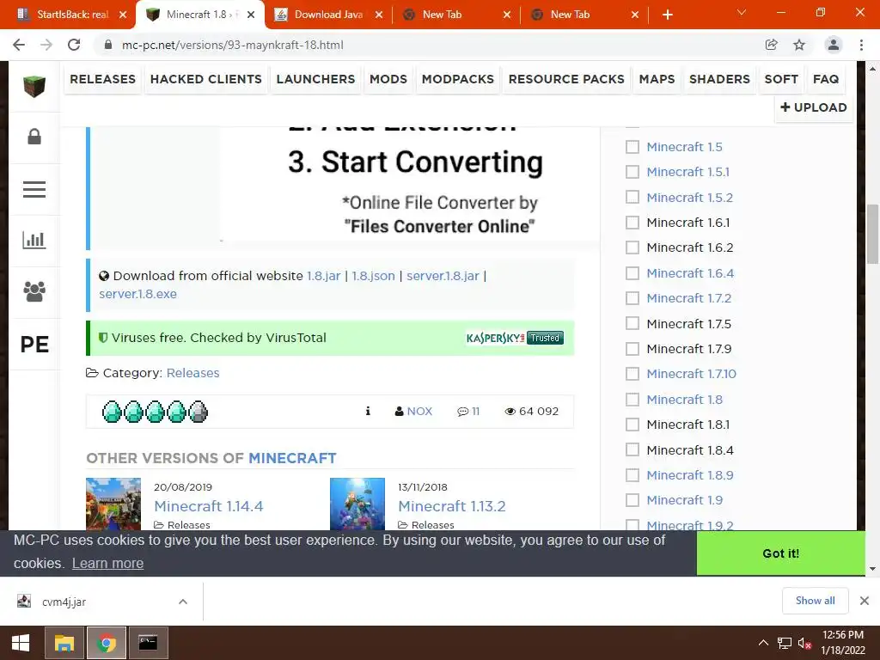Click the network tray icon

[784, 643]
